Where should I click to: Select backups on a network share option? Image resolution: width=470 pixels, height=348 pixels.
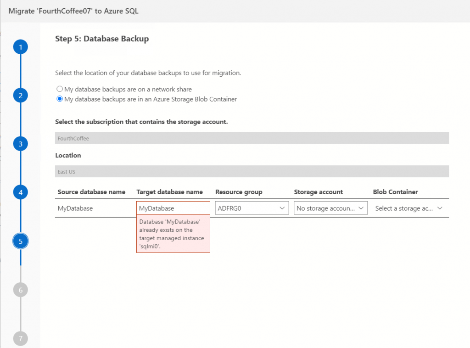[x=60, y=89]
